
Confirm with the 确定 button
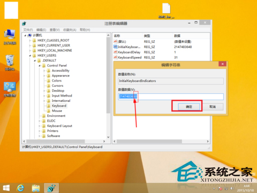(x=189, y=107)
